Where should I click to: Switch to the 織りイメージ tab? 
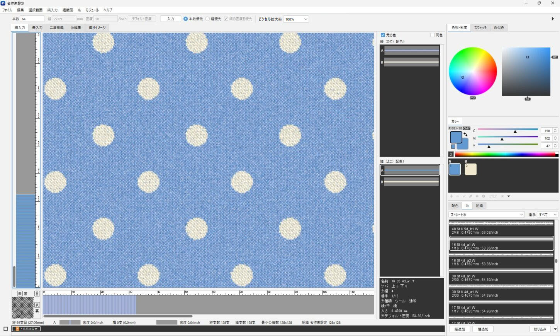coord(97,28)
